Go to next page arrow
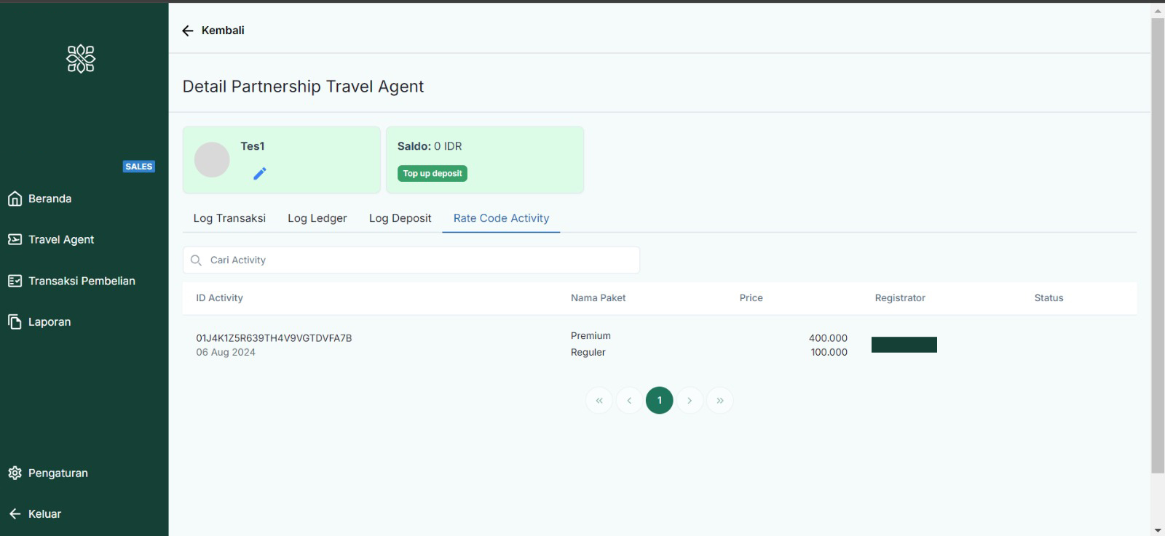Image resolution: width=1165 pixels, height=536 pixels. pyautogui.click(x=690, y=400)
